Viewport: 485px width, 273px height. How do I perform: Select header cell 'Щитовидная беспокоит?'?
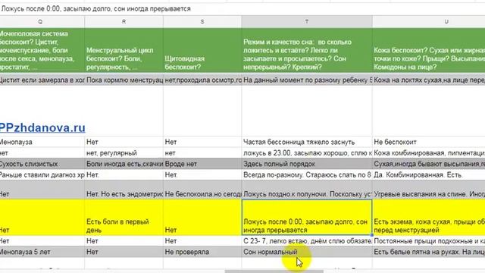click(202, 51)
